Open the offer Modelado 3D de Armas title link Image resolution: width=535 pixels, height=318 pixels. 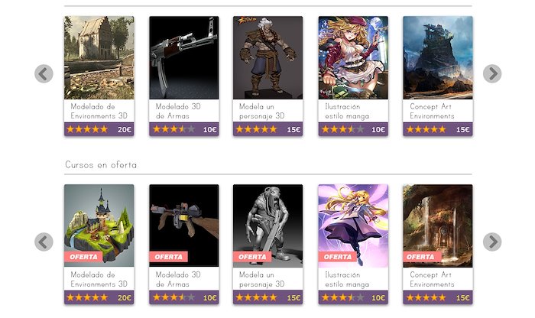coord(178,279)
